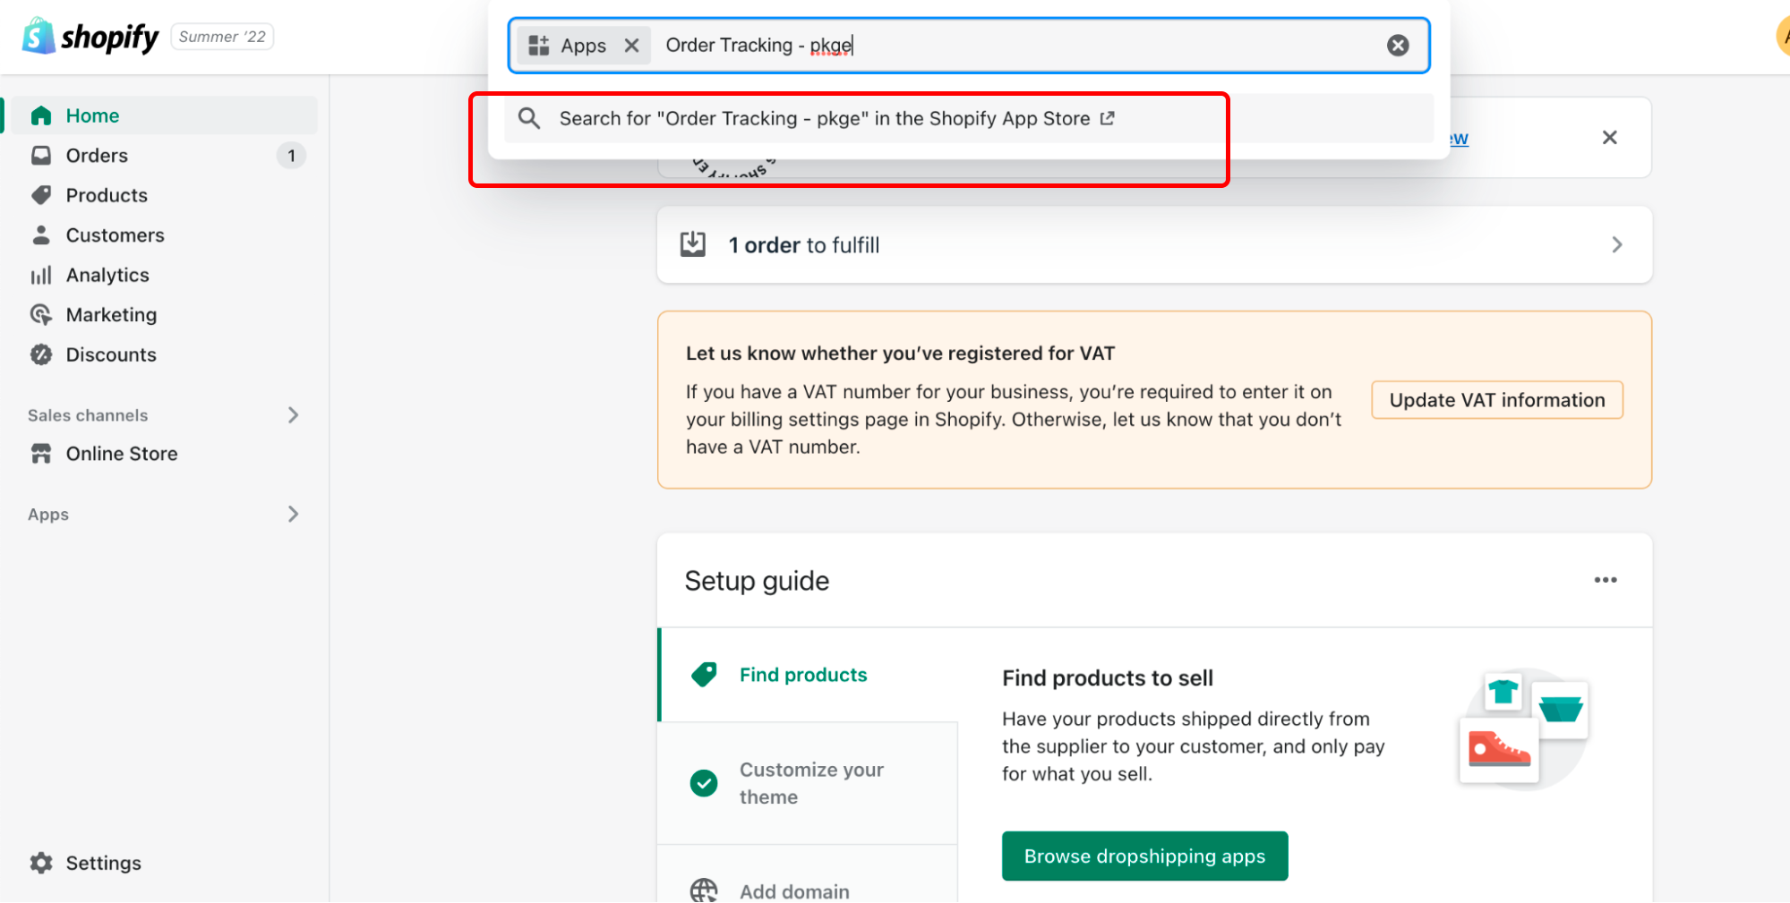Click the Orders count badge 1
1790x903 pixels.
pos(291,156)
